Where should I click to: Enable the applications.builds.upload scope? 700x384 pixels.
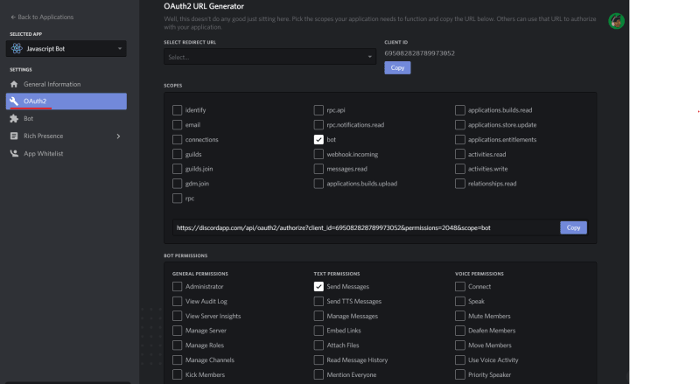click(318, 184)
